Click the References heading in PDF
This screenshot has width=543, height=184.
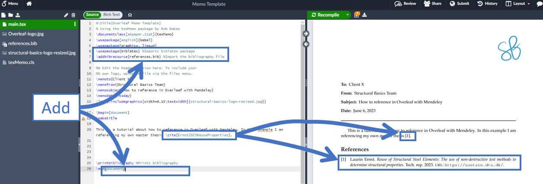pyautogui.click(x=355, y=149)
